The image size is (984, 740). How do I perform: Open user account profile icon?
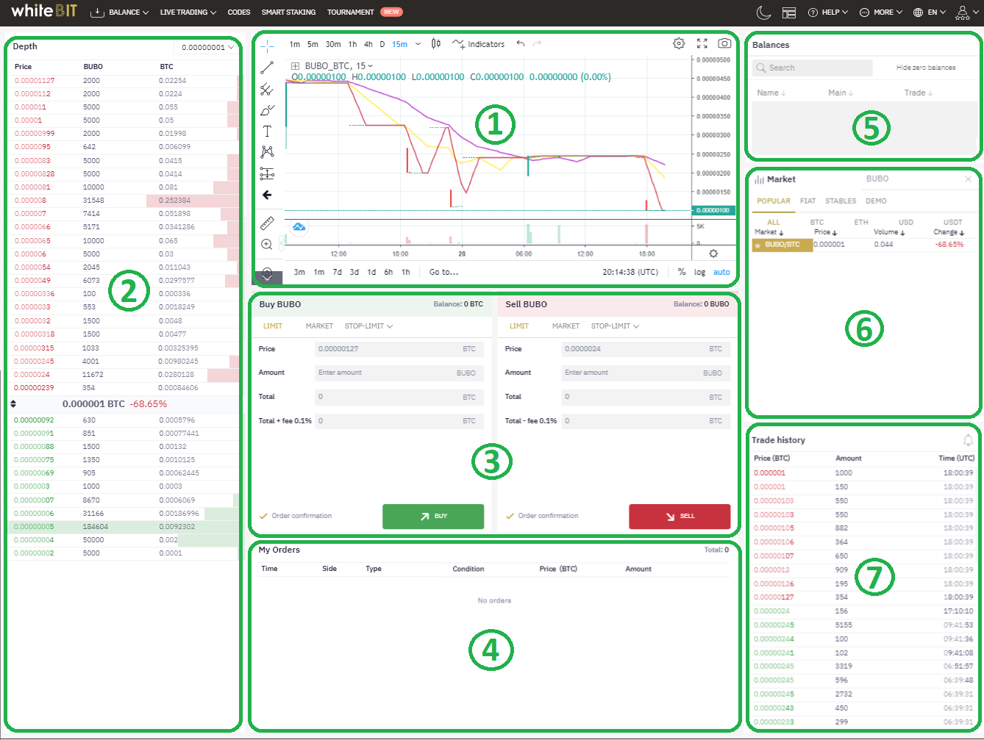tap(962, 12)
